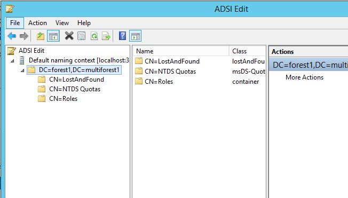Click folder icon of CN=LostAndFound list row

click(139, 61)
